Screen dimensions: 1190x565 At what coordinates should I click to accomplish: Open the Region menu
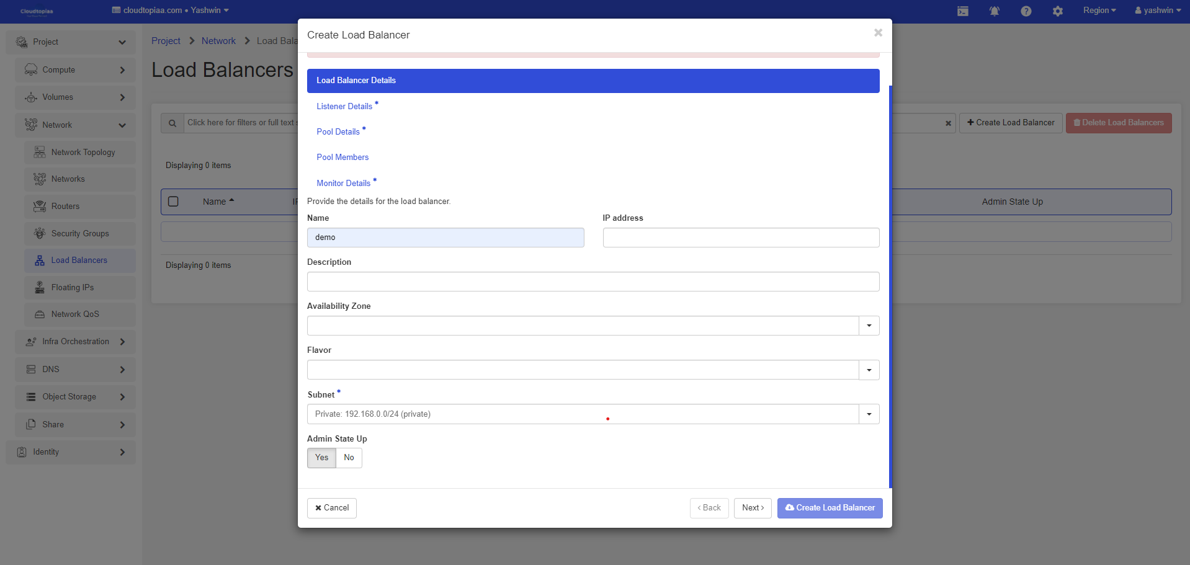point(1099,11)
